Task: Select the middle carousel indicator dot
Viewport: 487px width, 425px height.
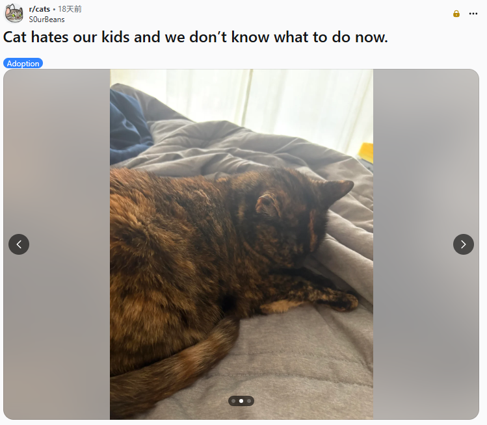Action: coord(241,401)
